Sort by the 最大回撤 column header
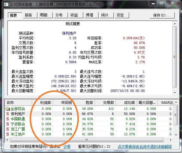 click(148, 103)
